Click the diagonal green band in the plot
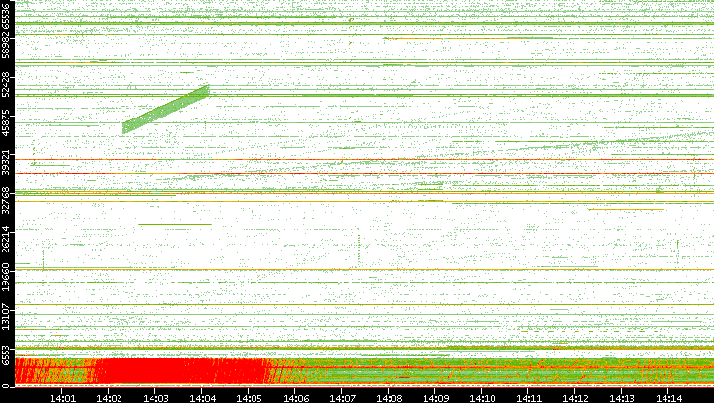The width and height of the screenshot is (714, 403). [165, 110]
